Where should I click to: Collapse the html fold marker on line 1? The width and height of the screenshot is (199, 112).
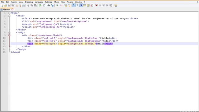pos(9,13)
